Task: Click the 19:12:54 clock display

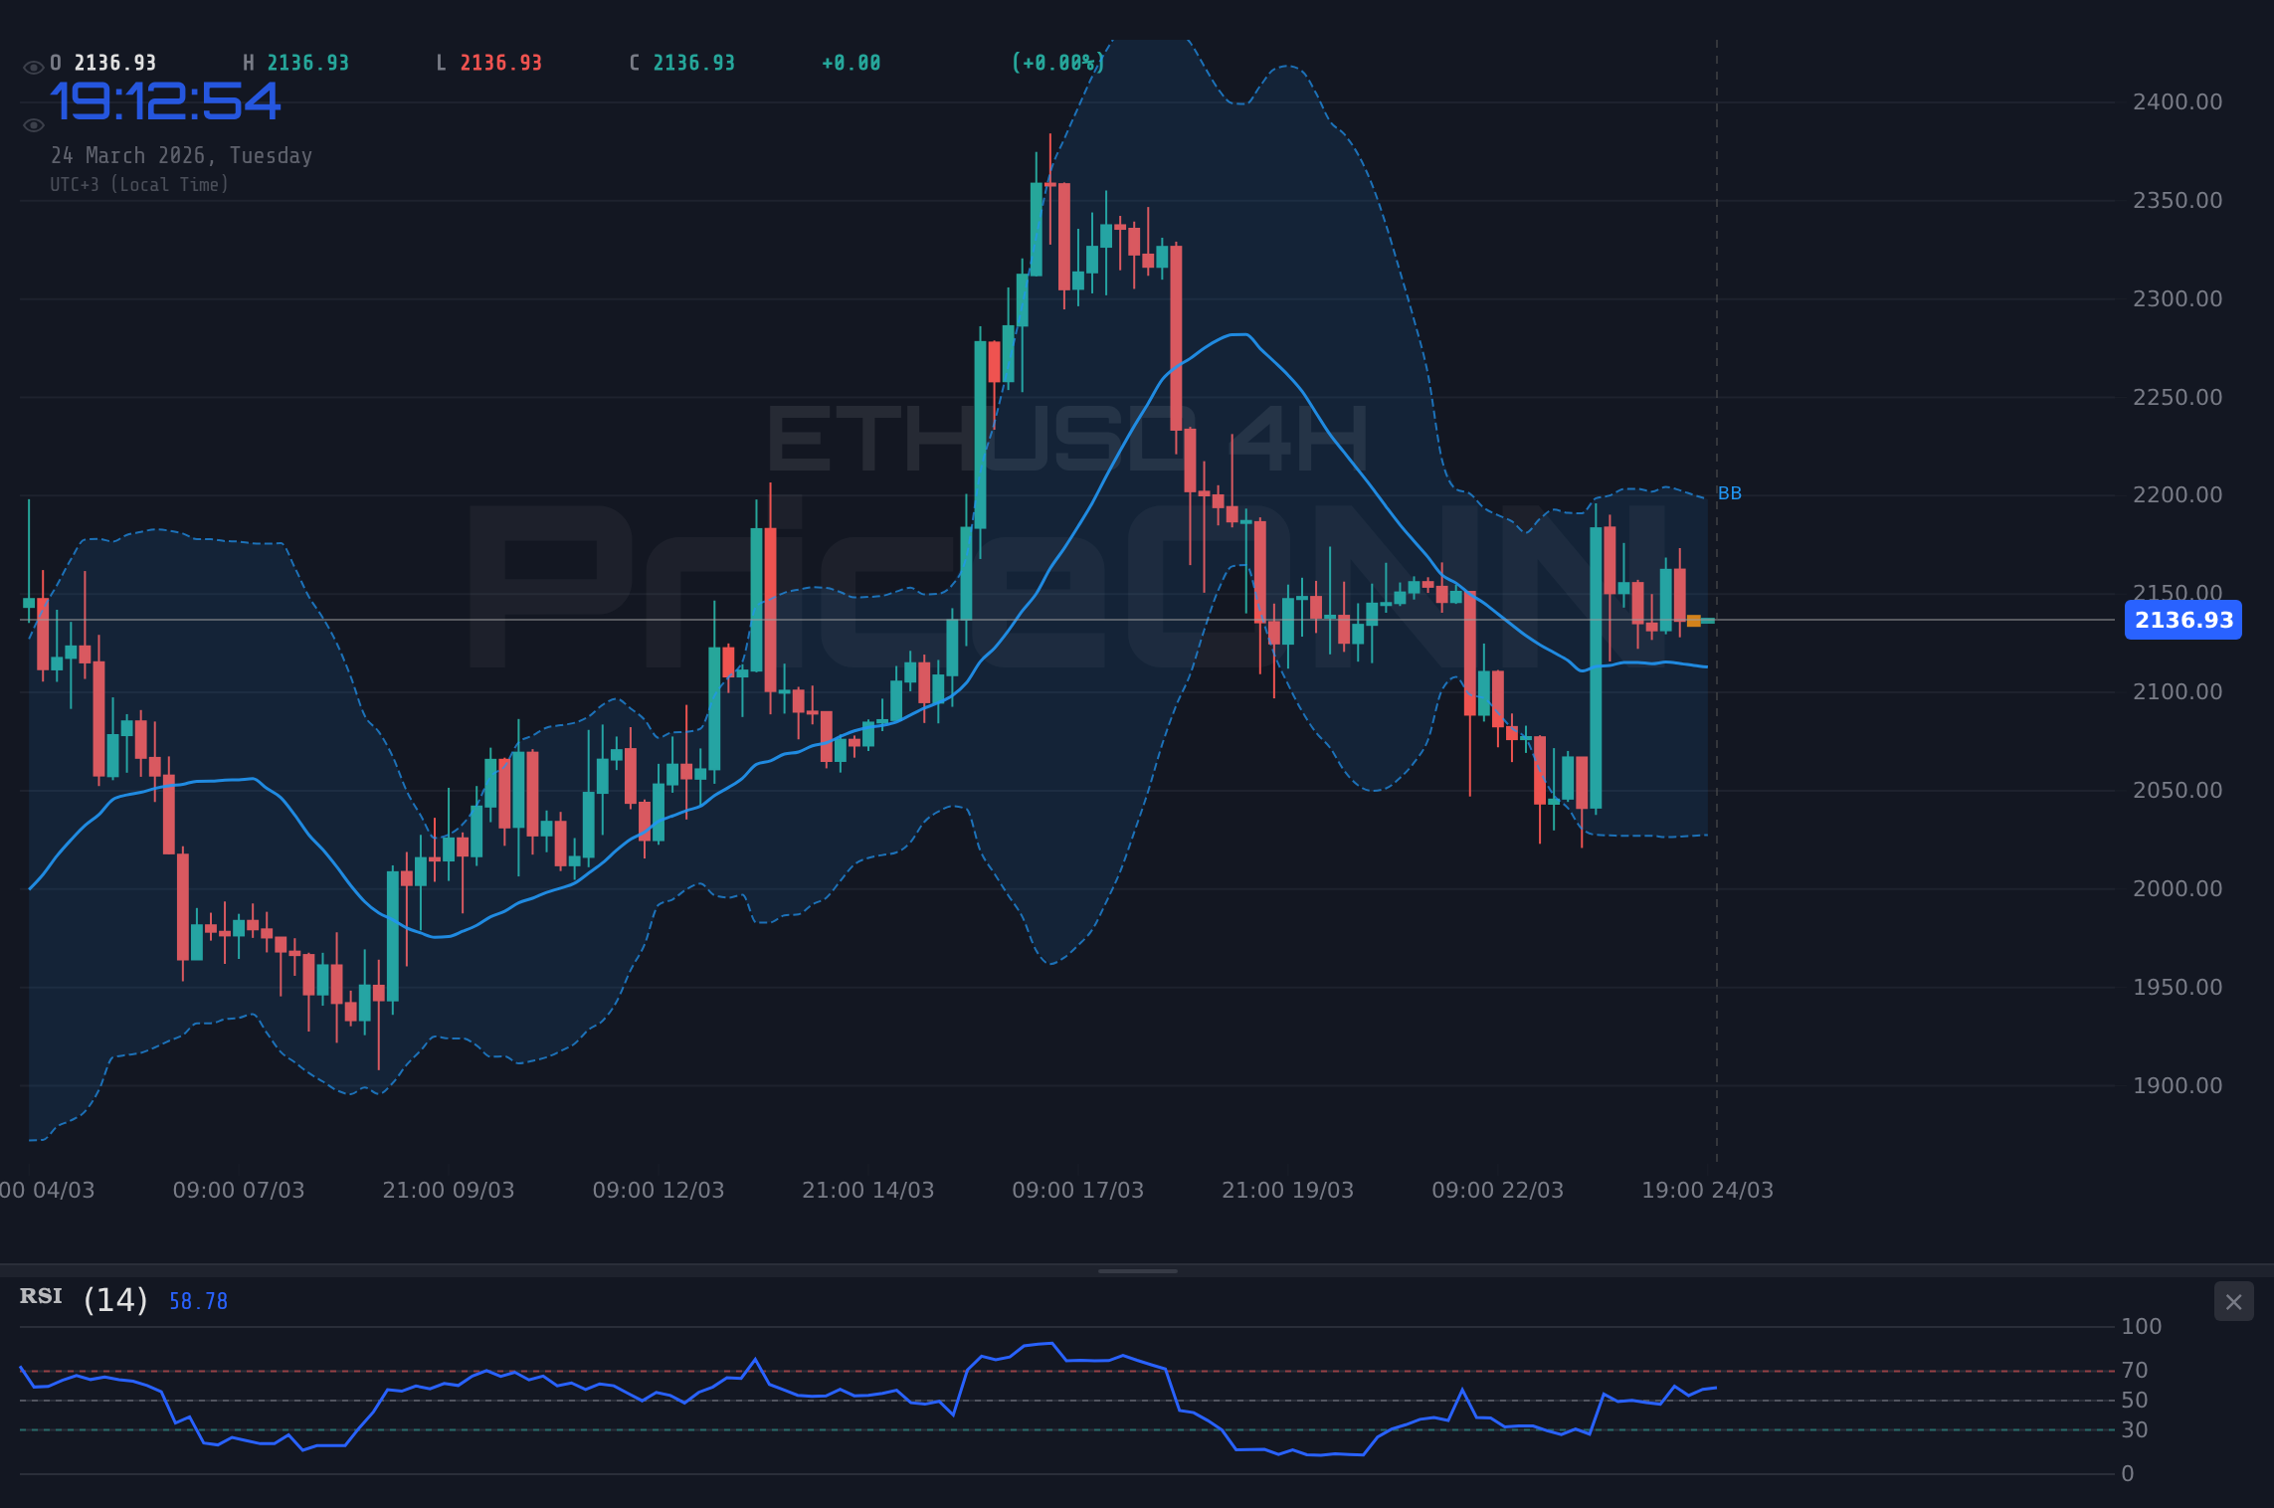Action: (165, 100)
